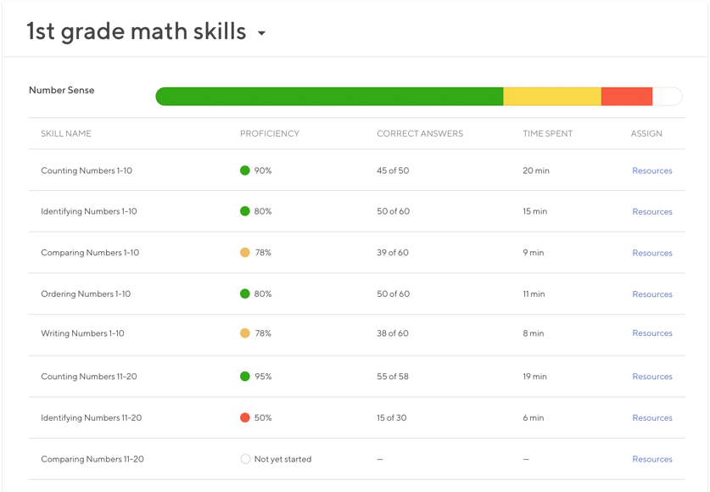Image resolution: width=710 pixels, height=492 pixels.
Task: Click the empty status circle for Comparing Numbers 11-20
Action: click(246, 458)
